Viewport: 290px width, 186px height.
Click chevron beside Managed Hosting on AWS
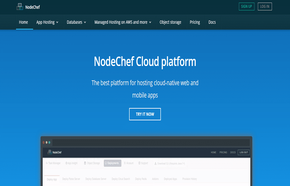pyautogui.click(x=150, y=22)
